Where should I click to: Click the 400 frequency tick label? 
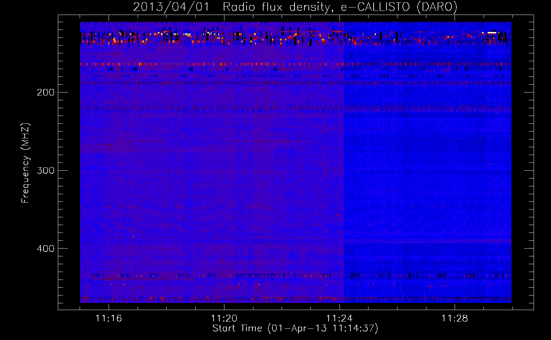click(x=46, y=249)
